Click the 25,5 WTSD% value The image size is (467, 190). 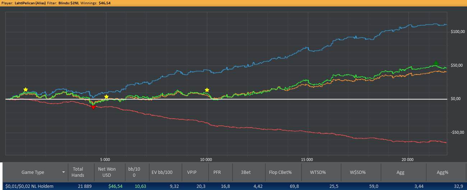(334, 186)
